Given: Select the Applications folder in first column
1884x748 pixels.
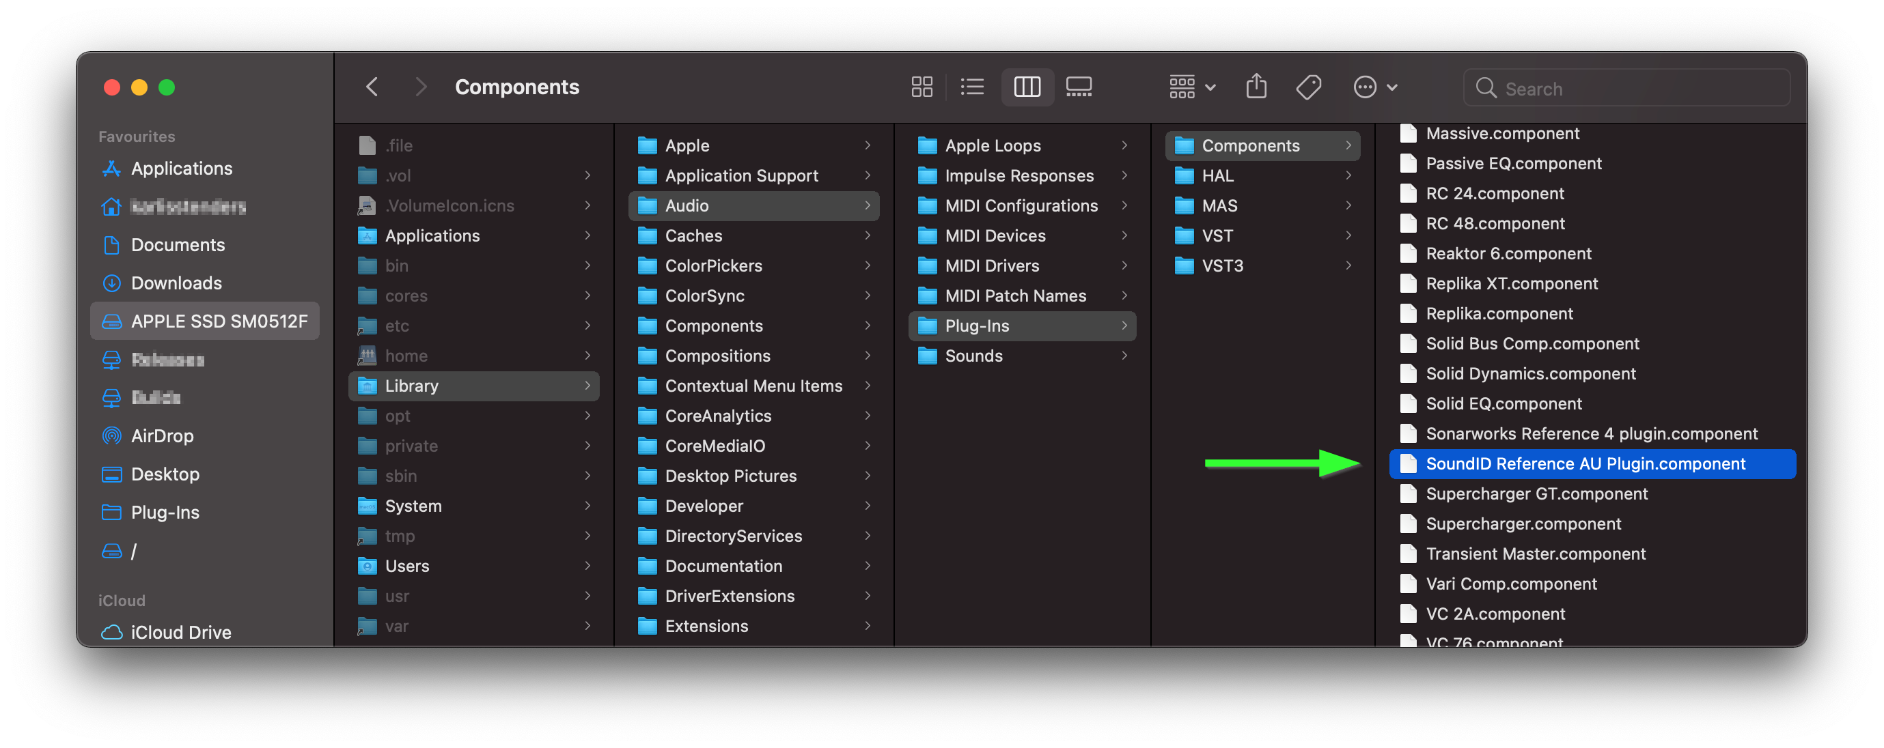Looking at the screenshot, I should pyautogui.click(x=474, y=235).
